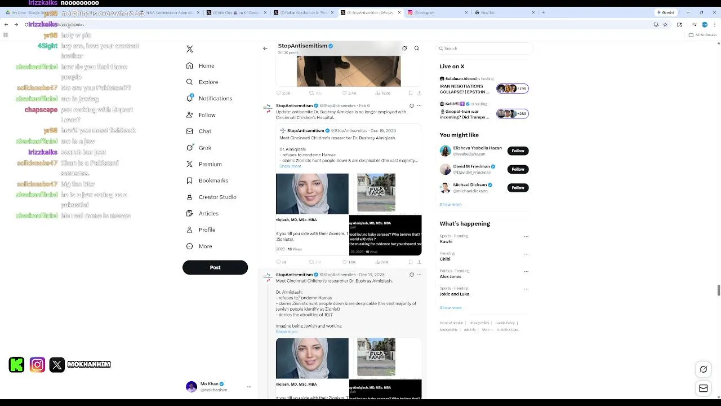Click the Bookmarks ribbon icon

[x=190, y=180]
